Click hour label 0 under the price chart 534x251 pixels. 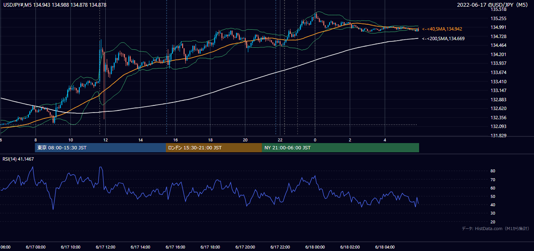point(315,140)
